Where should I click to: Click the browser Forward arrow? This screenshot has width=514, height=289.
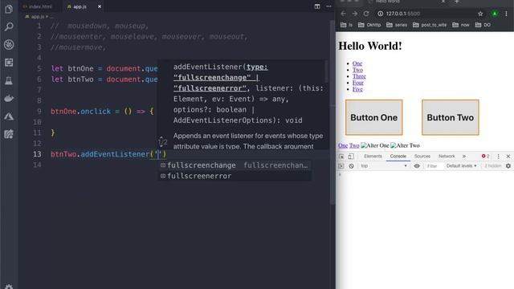[355, 14]
